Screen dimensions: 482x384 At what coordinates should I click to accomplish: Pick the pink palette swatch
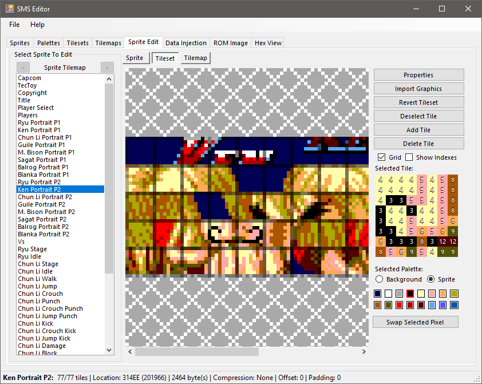[432, 294]
